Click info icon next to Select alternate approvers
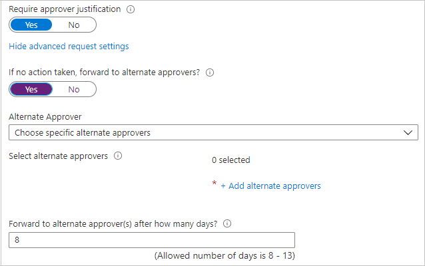The height and width of the screenshot is (266, 425). (x=118, y=156)
